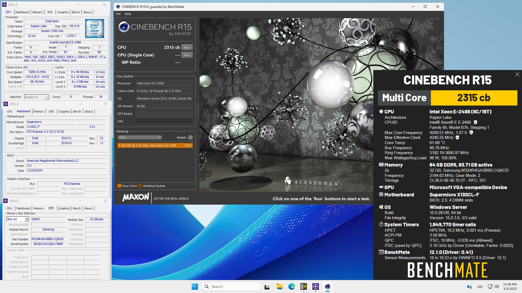Click the network tray icon
The height and width of the screenshot is (293, 522).
(x=490, y=286)
